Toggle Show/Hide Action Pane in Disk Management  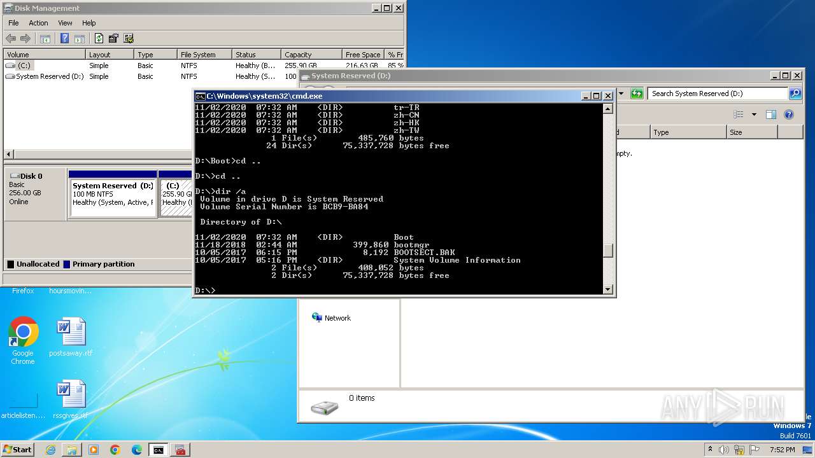point(80,38)
